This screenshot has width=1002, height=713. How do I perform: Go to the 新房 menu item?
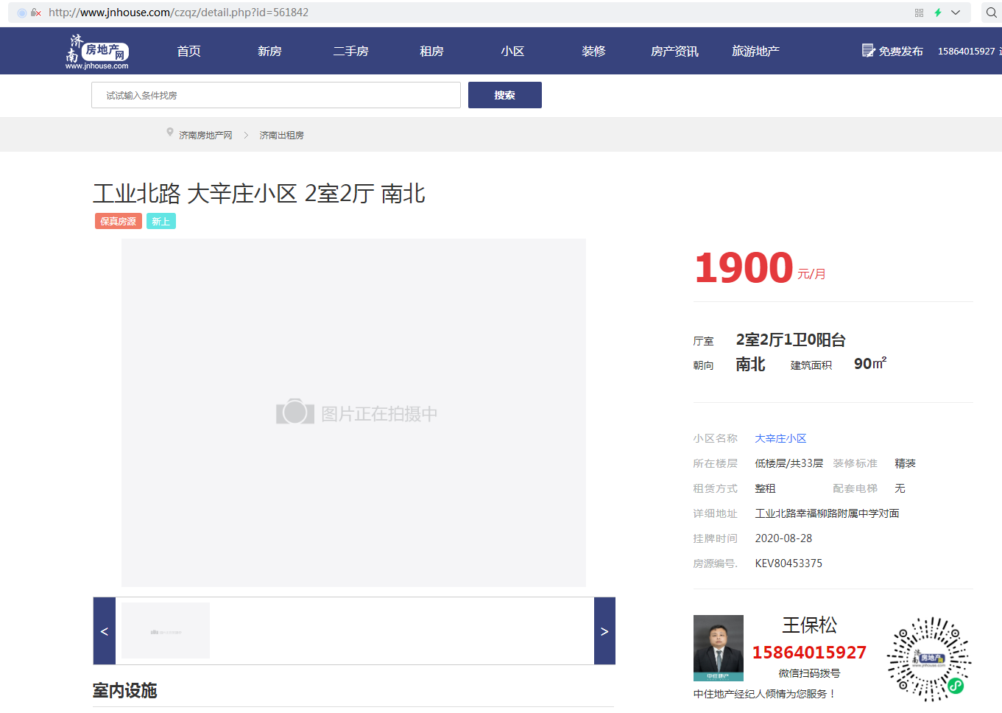[269, 51]
